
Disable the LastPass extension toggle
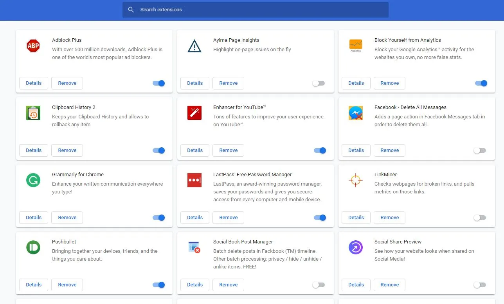click(x=320, y=218)
